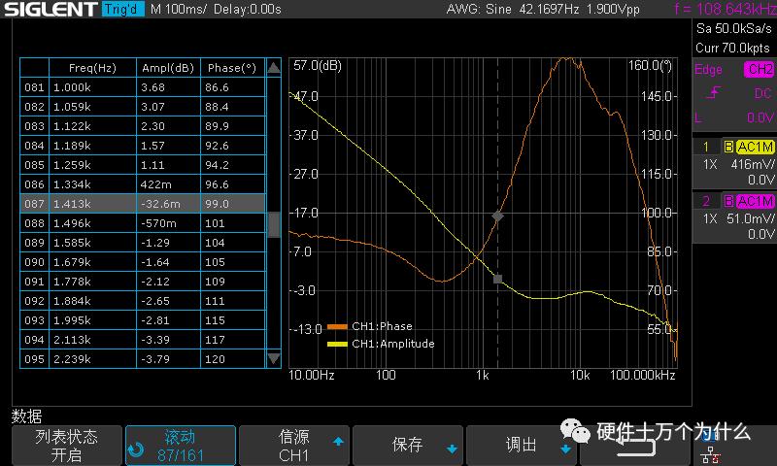The height and width of the screenshot is (466, 777).
Task: Select table row 084 with 1.189k
Action: [x=143, y=146]
